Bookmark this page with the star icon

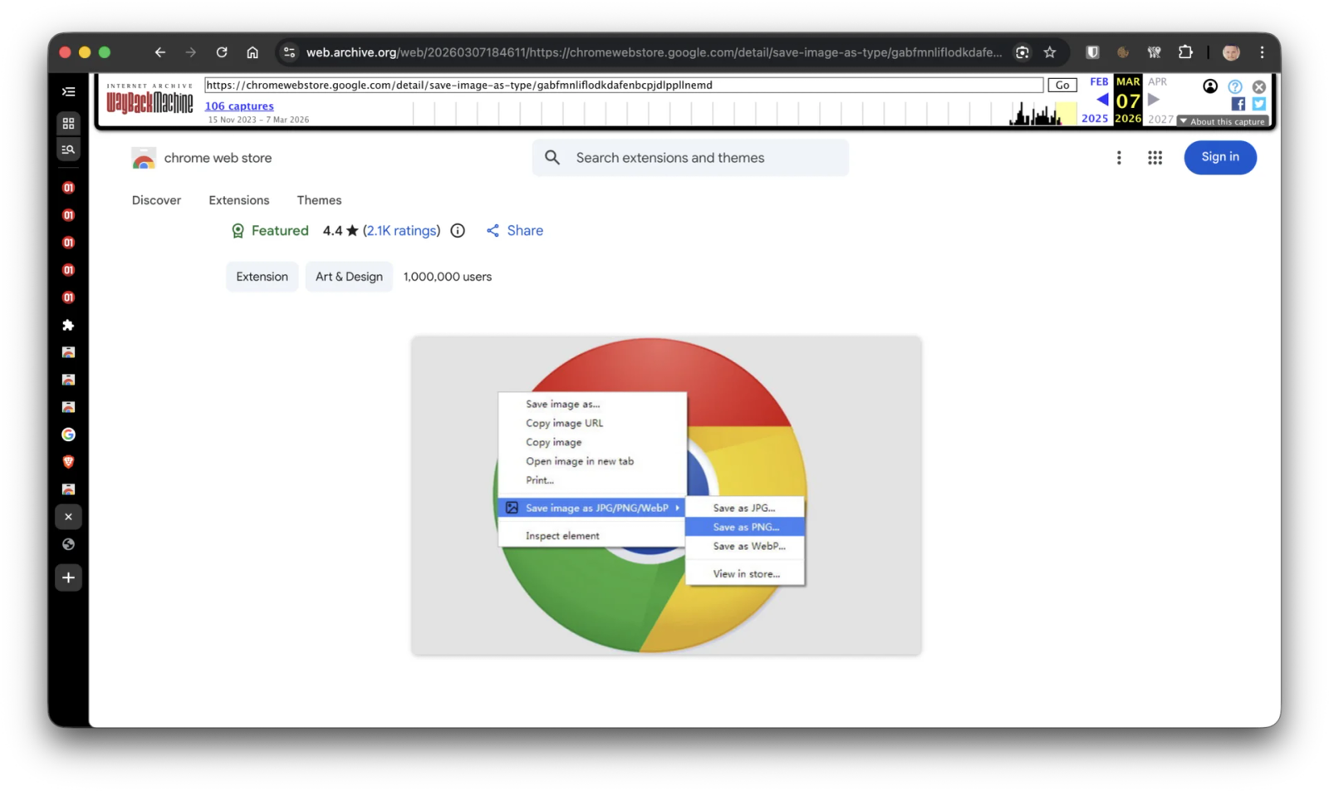tap(1050, 52)
